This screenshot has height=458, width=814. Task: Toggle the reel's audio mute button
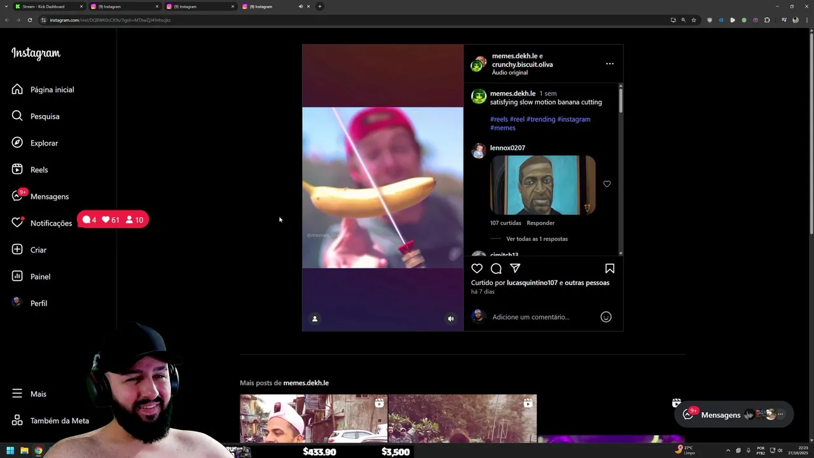[x=451, y=319]
